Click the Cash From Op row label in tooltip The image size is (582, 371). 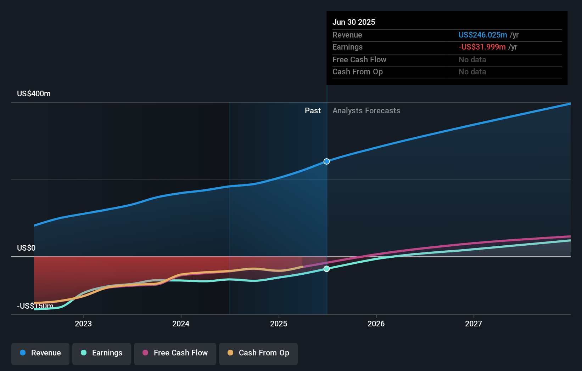358,72
